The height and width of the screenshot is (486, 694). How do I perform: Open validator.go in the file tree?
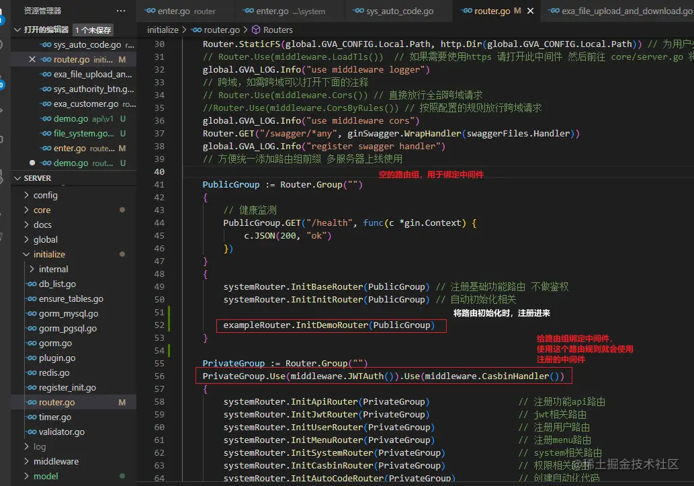click(x=73, y=432)
